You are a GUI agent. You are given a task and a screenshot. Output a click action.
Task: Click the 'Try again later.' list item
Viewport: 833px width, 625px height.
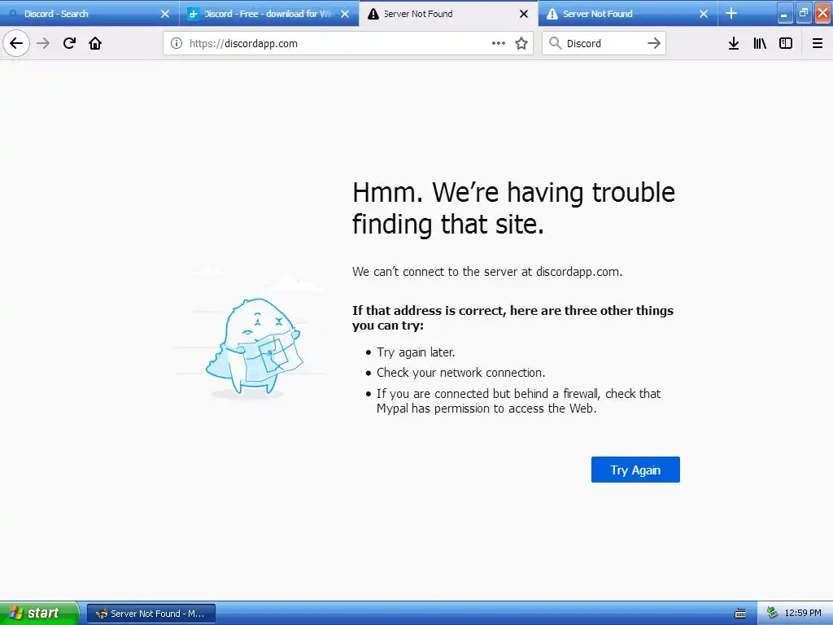(x=416, y=352)
